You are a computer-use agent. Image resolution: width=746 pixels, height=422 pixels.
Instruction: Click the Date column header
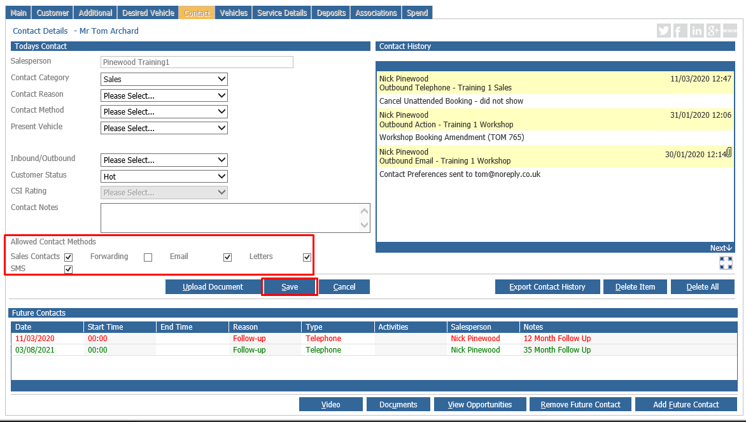click(x=47, y=327)
